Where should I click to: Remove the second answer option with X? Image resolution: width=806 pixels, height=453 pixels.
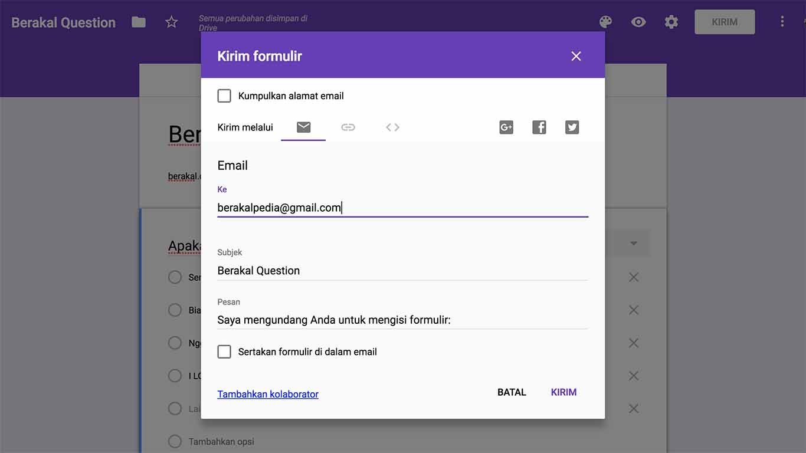click(634, 310)
